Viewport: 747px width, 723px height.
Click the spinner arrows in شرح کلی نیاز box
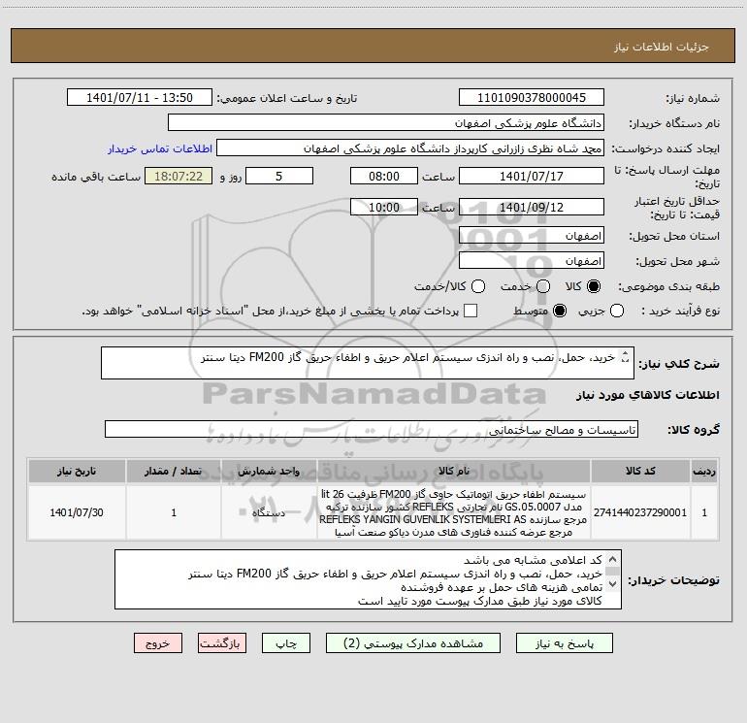(626, 356)
